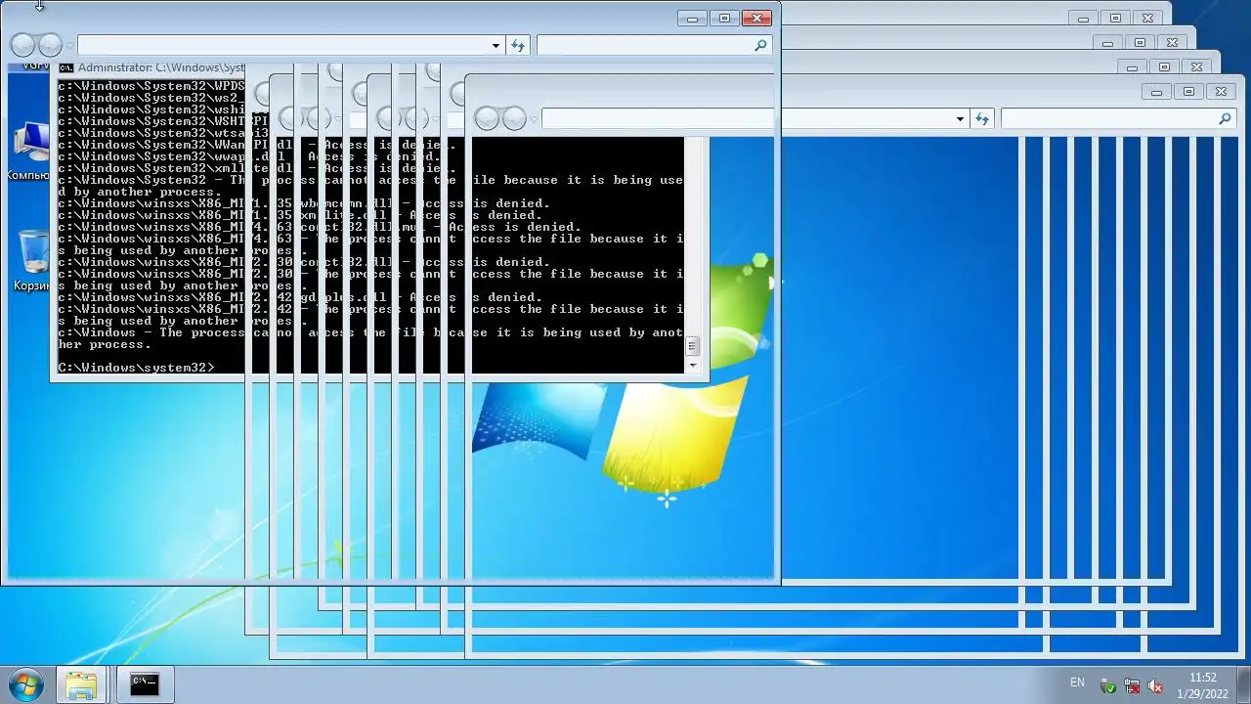
Task: Click the Command Prompt title bar icon
Action: (65, 67)
